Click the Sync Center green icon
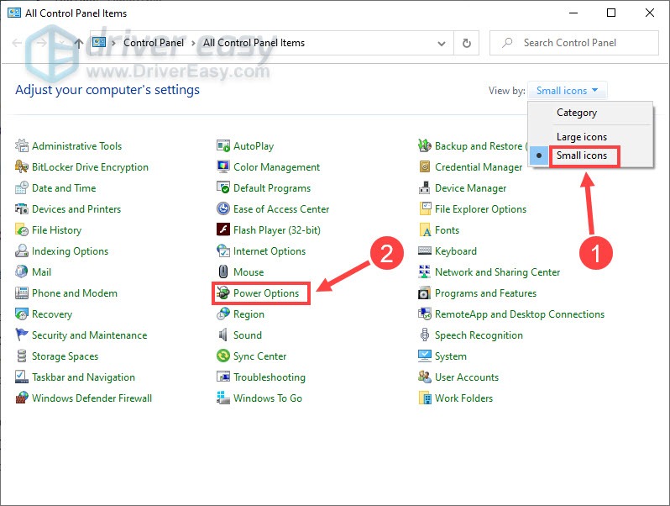The height and width of the screenshot is (506, 670). point(223,356)
